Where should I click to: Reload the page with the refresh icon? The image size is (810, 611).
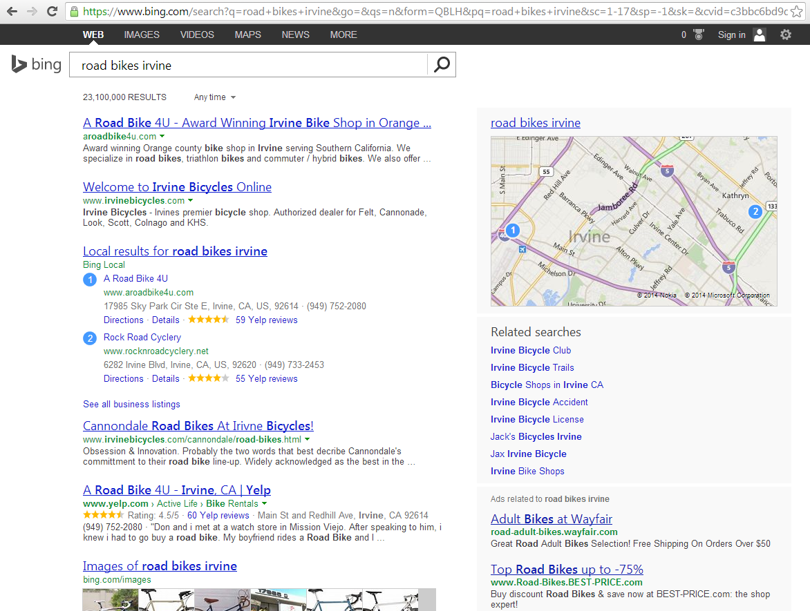[52, 11]
